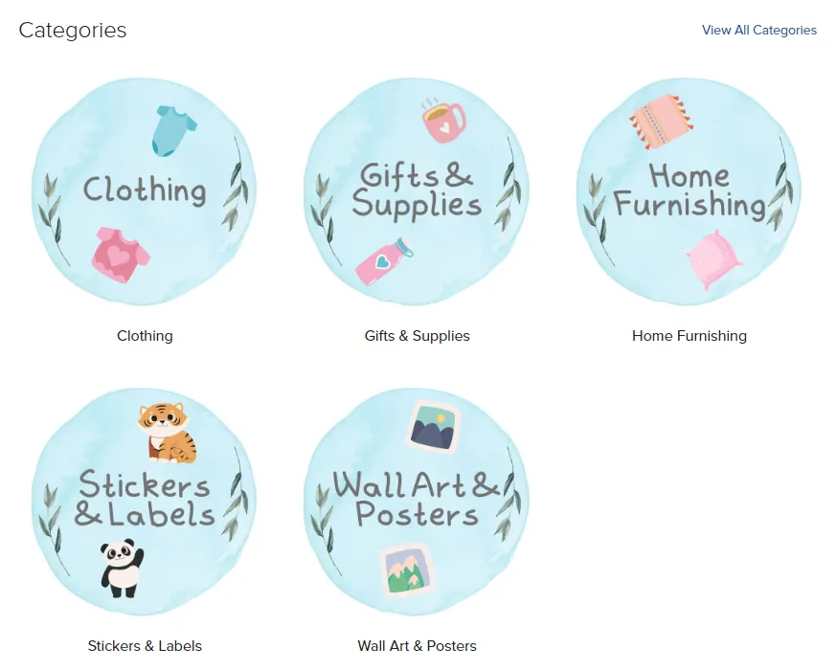Click the Clothing category circle image
The image size is (836, 671).
pos(145,191)
